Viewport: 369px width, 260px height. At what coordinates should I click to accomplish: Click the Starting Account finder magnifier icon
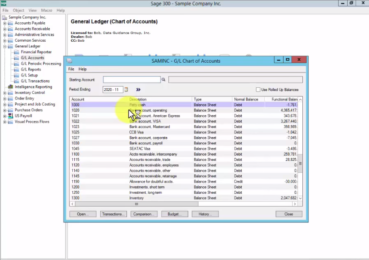164,80
